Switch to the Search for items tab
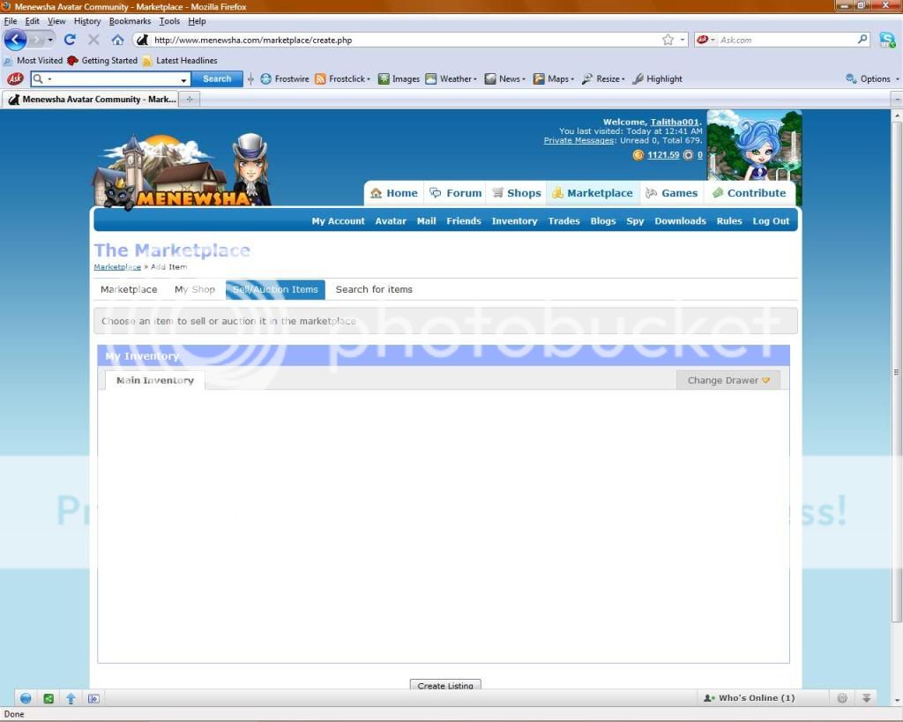Viewport: 903px width, 722px height. (374, 289)
